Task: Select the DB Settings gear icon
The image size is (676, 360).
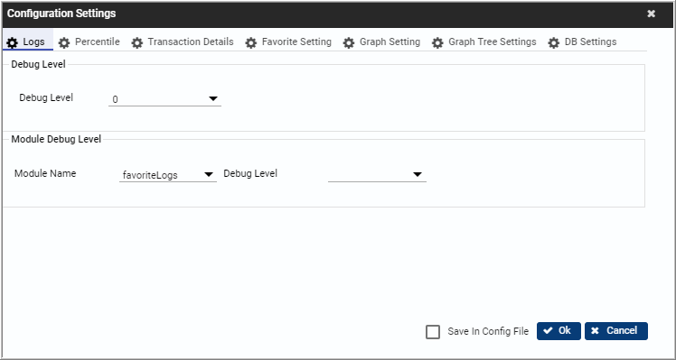Action: point(554,42)
